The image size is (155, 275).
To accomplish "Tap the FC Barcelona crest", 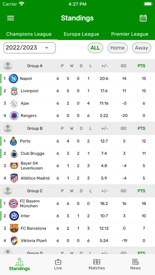I will pos(14,228).
